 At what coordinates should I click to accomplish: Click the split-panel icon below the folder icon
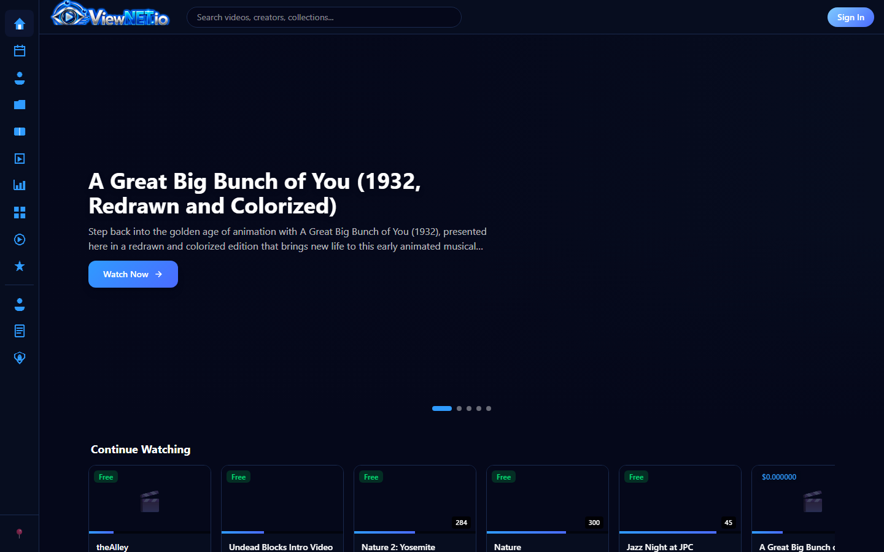click(x=20, y=132)
